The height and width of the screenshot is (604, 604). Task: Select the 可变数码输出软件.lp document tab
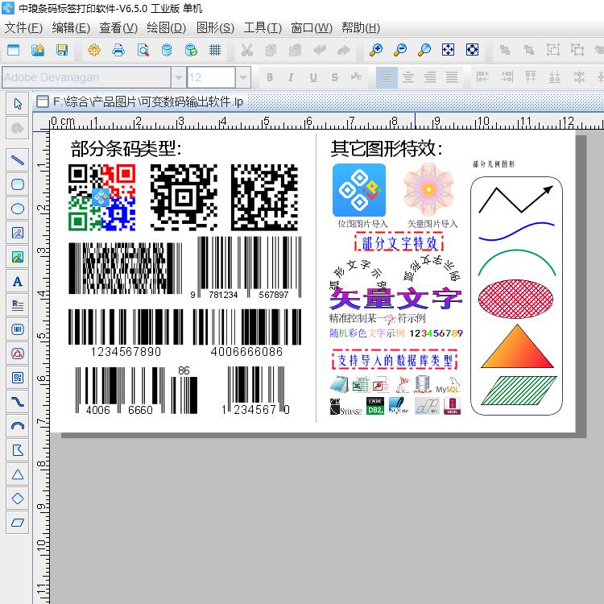pos(140,101)
